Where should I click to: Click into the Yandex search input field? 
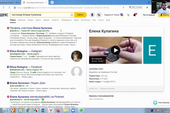click(x=40, y=15)
